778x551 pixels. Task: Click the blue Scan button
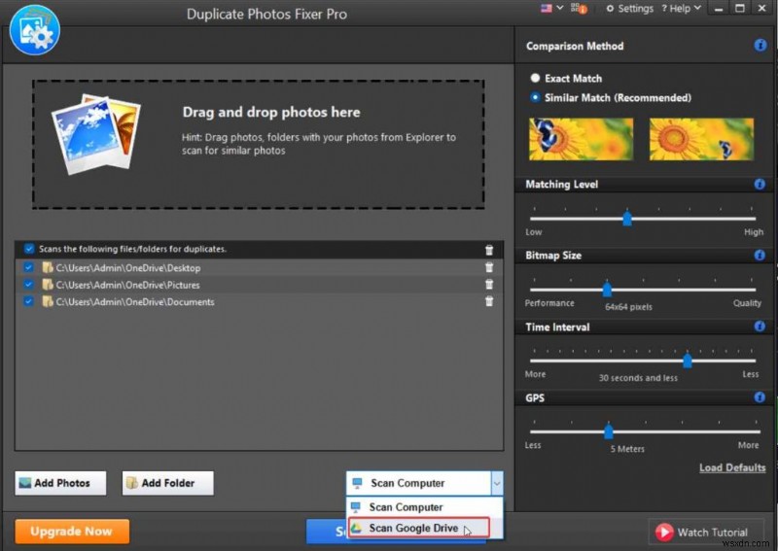[x=327, y=532]
